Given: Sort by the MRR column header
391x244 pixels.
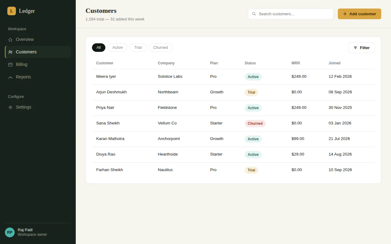Looking at the screenshot, I should pyautogui.click(x=296, y=63).
